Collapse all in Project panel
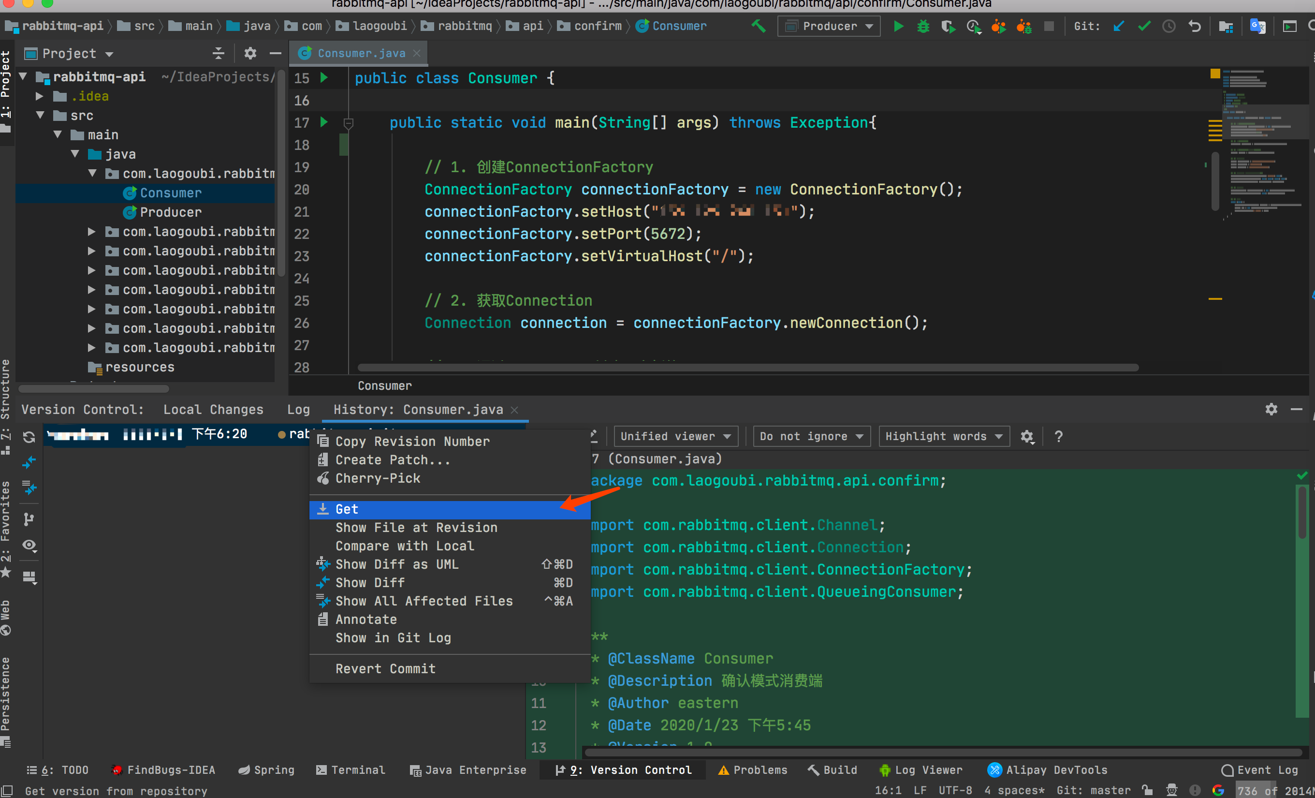 (x=218, y=53)
